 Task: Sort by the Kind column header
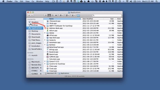(x=119, y=19)
